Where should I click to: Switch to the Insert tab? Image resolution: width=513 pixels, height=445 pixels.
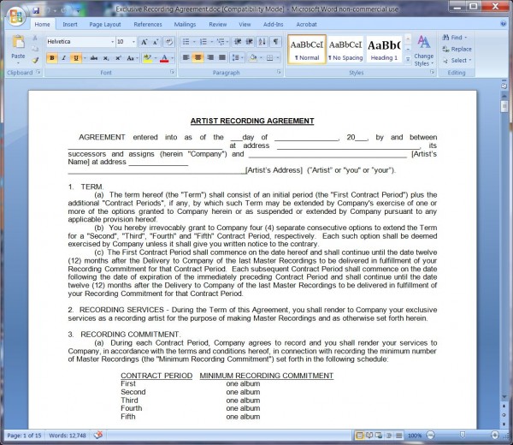[70, 25]
